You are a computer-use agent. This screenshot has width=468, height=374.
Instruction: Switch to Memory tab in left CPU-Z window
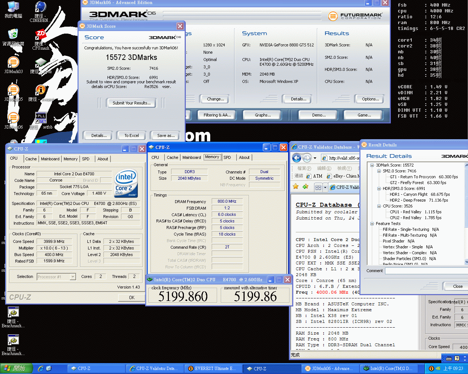coord(71,159)
